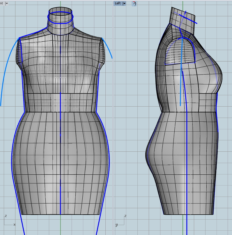This screenshot has width=232, height=235.
Task: Click the Left viewport title label
Action: [x=118, y=3]
